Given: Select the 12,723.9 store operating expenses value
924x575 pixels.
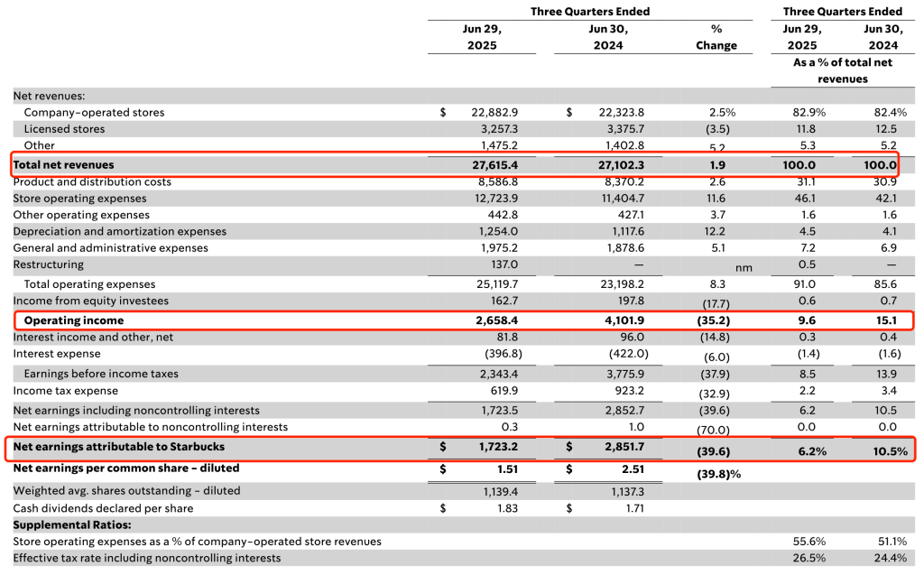Looking at the screenshot, I should click(x=496, y=199).
